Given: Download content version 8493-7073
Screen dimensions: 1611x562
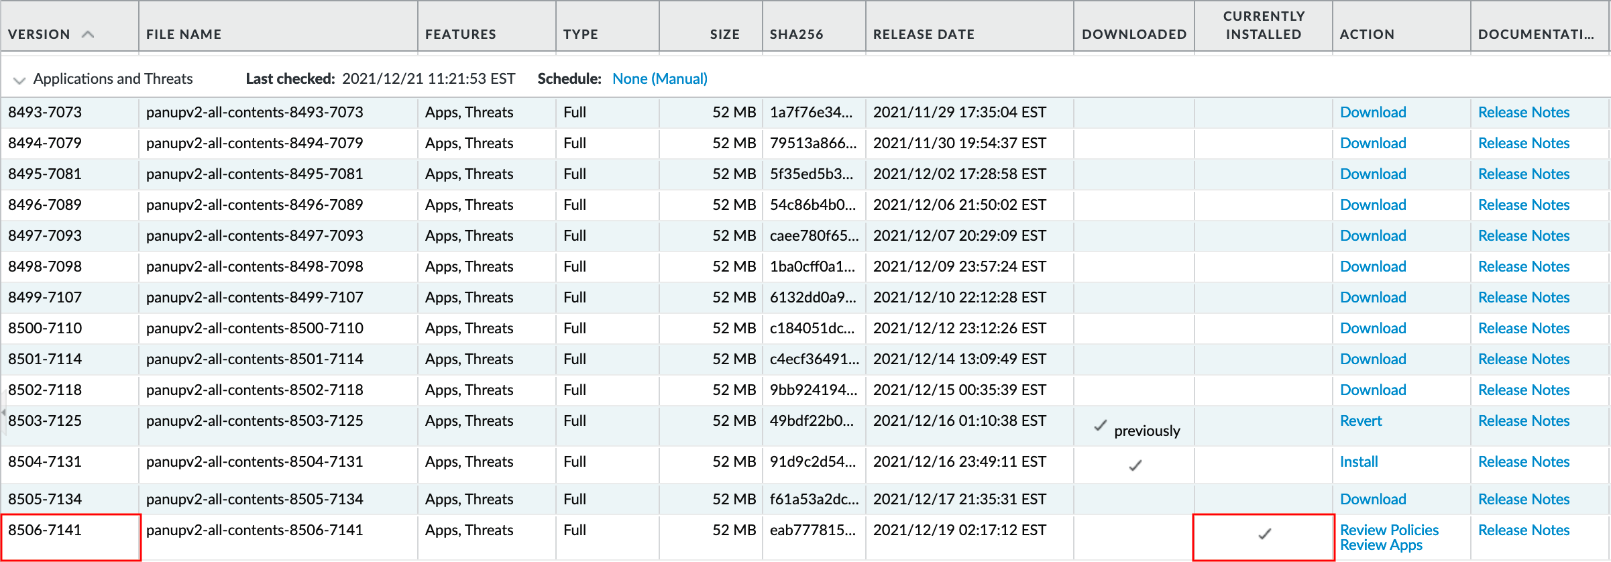Looking at the screenshot, I should (x=1372, y=113).
